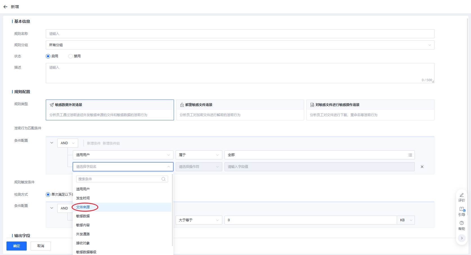Click the 取消 cancel button
Screen dimensions: 471x255
click(x=41, y=246)
